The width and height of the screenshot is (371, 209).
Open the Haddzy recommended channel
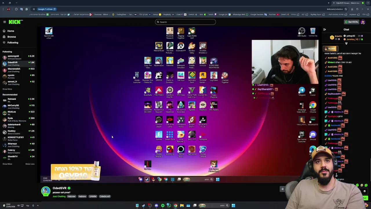pyautogui.click(x=19, y=132)
